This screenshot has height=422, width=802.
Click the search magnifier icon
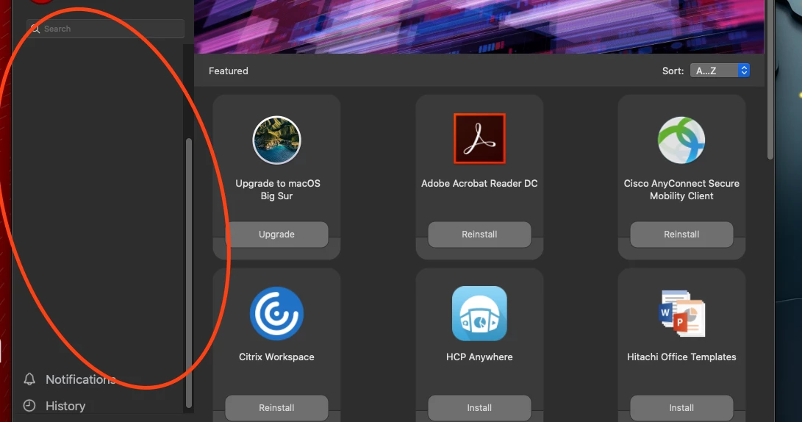[x=35, y=29]
